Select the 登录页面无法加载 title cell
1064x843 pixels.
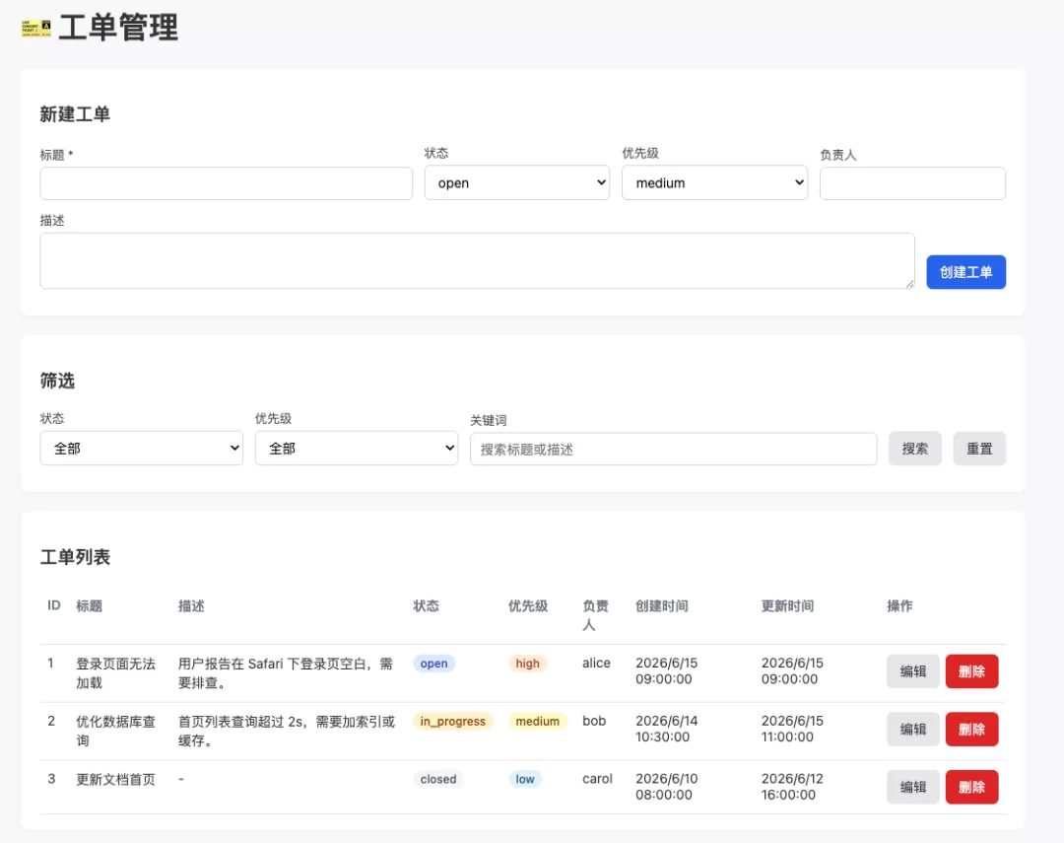(x=115, y=672)
